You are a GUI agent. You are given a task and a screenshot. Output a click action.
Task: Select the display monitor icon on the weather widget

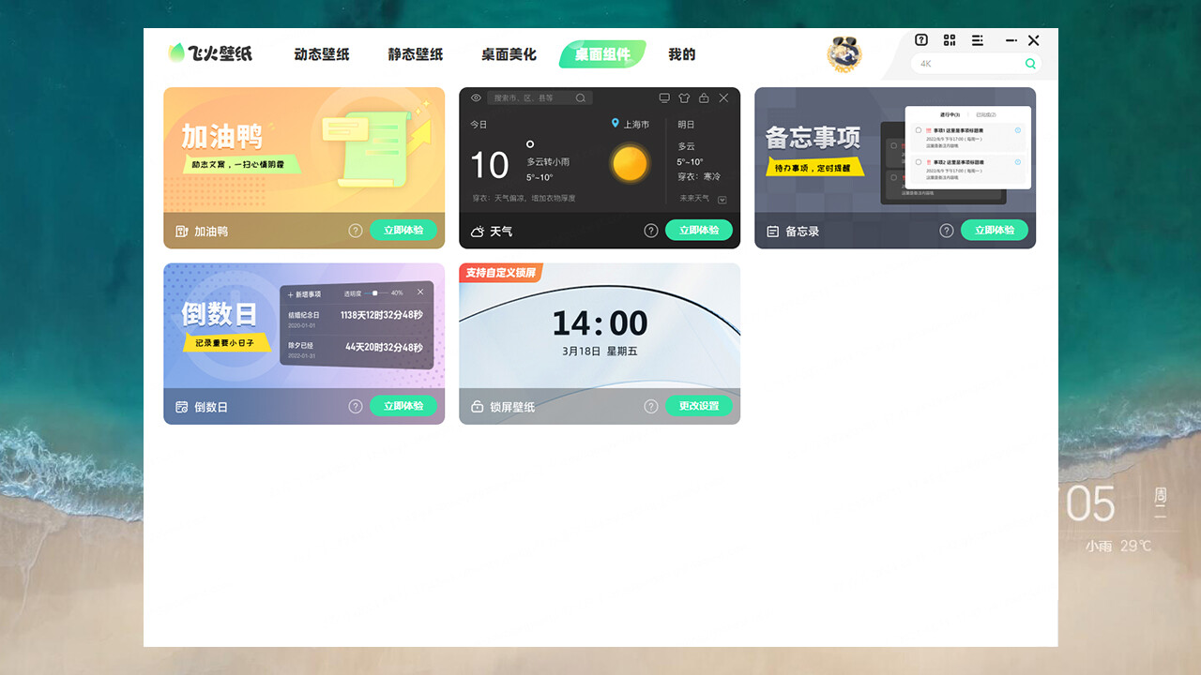point(664,97)
